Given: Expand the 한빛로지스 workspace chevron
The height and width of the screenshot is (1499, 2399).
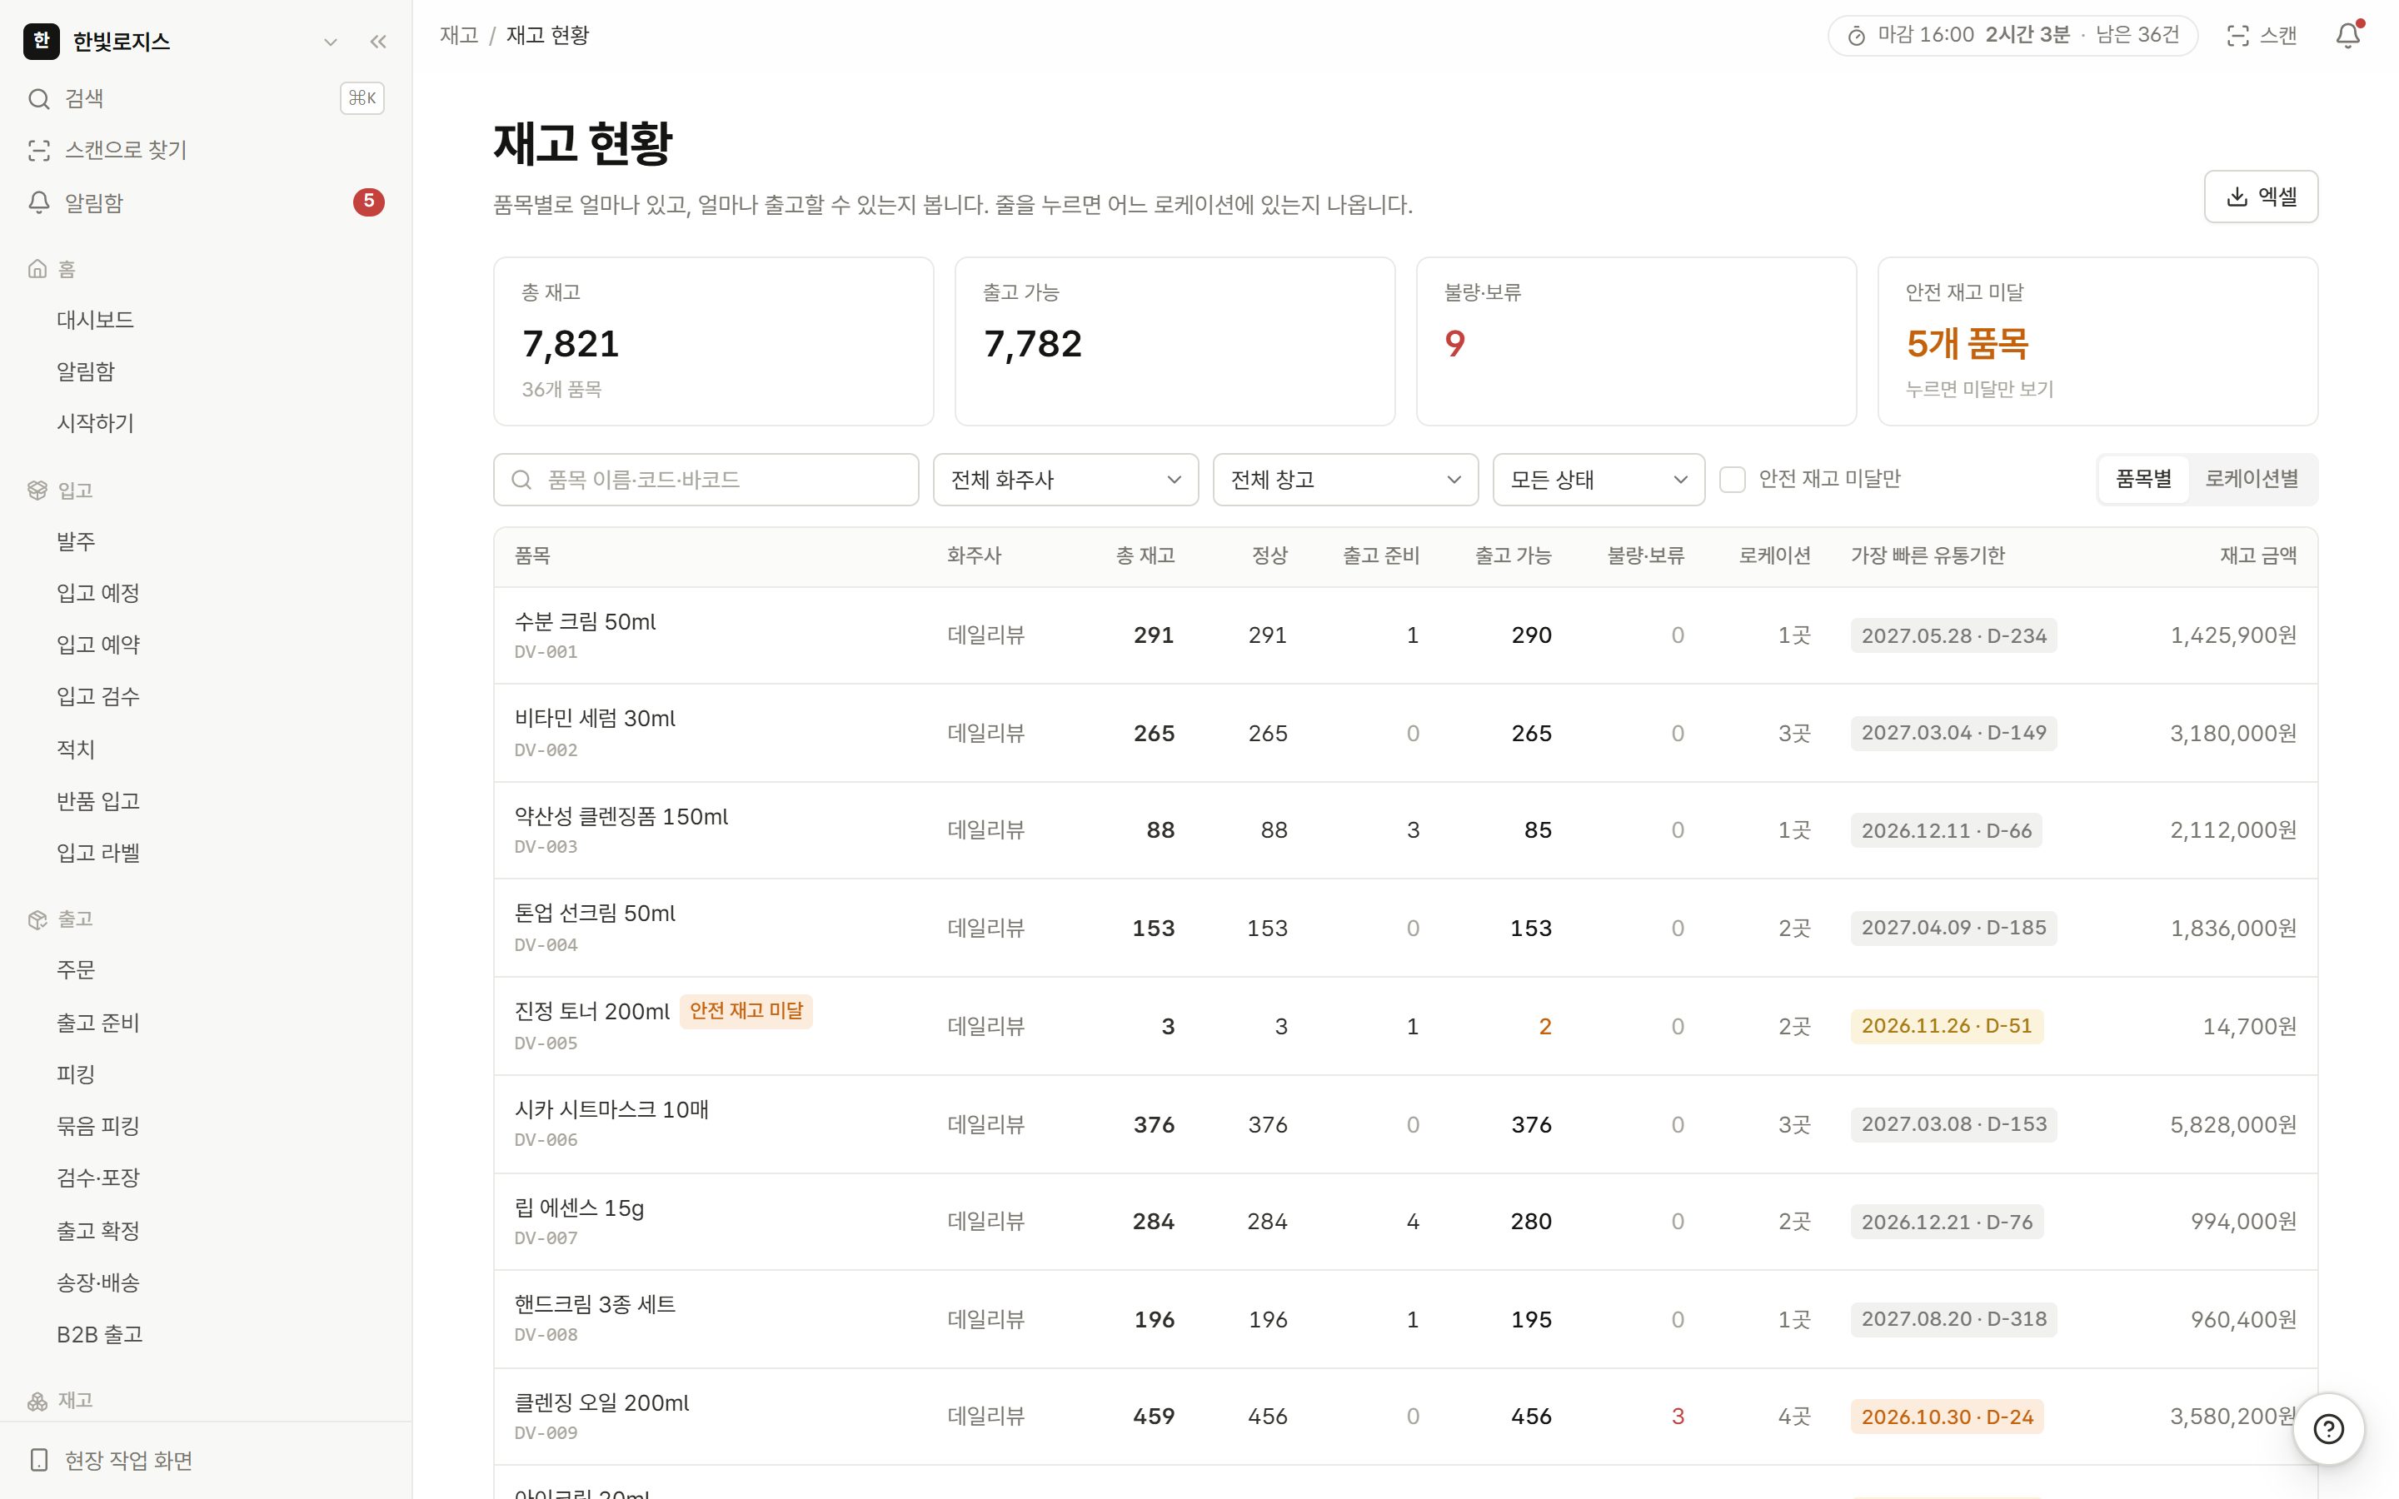Looking at the screenshot, I should [x=331, y=42].
